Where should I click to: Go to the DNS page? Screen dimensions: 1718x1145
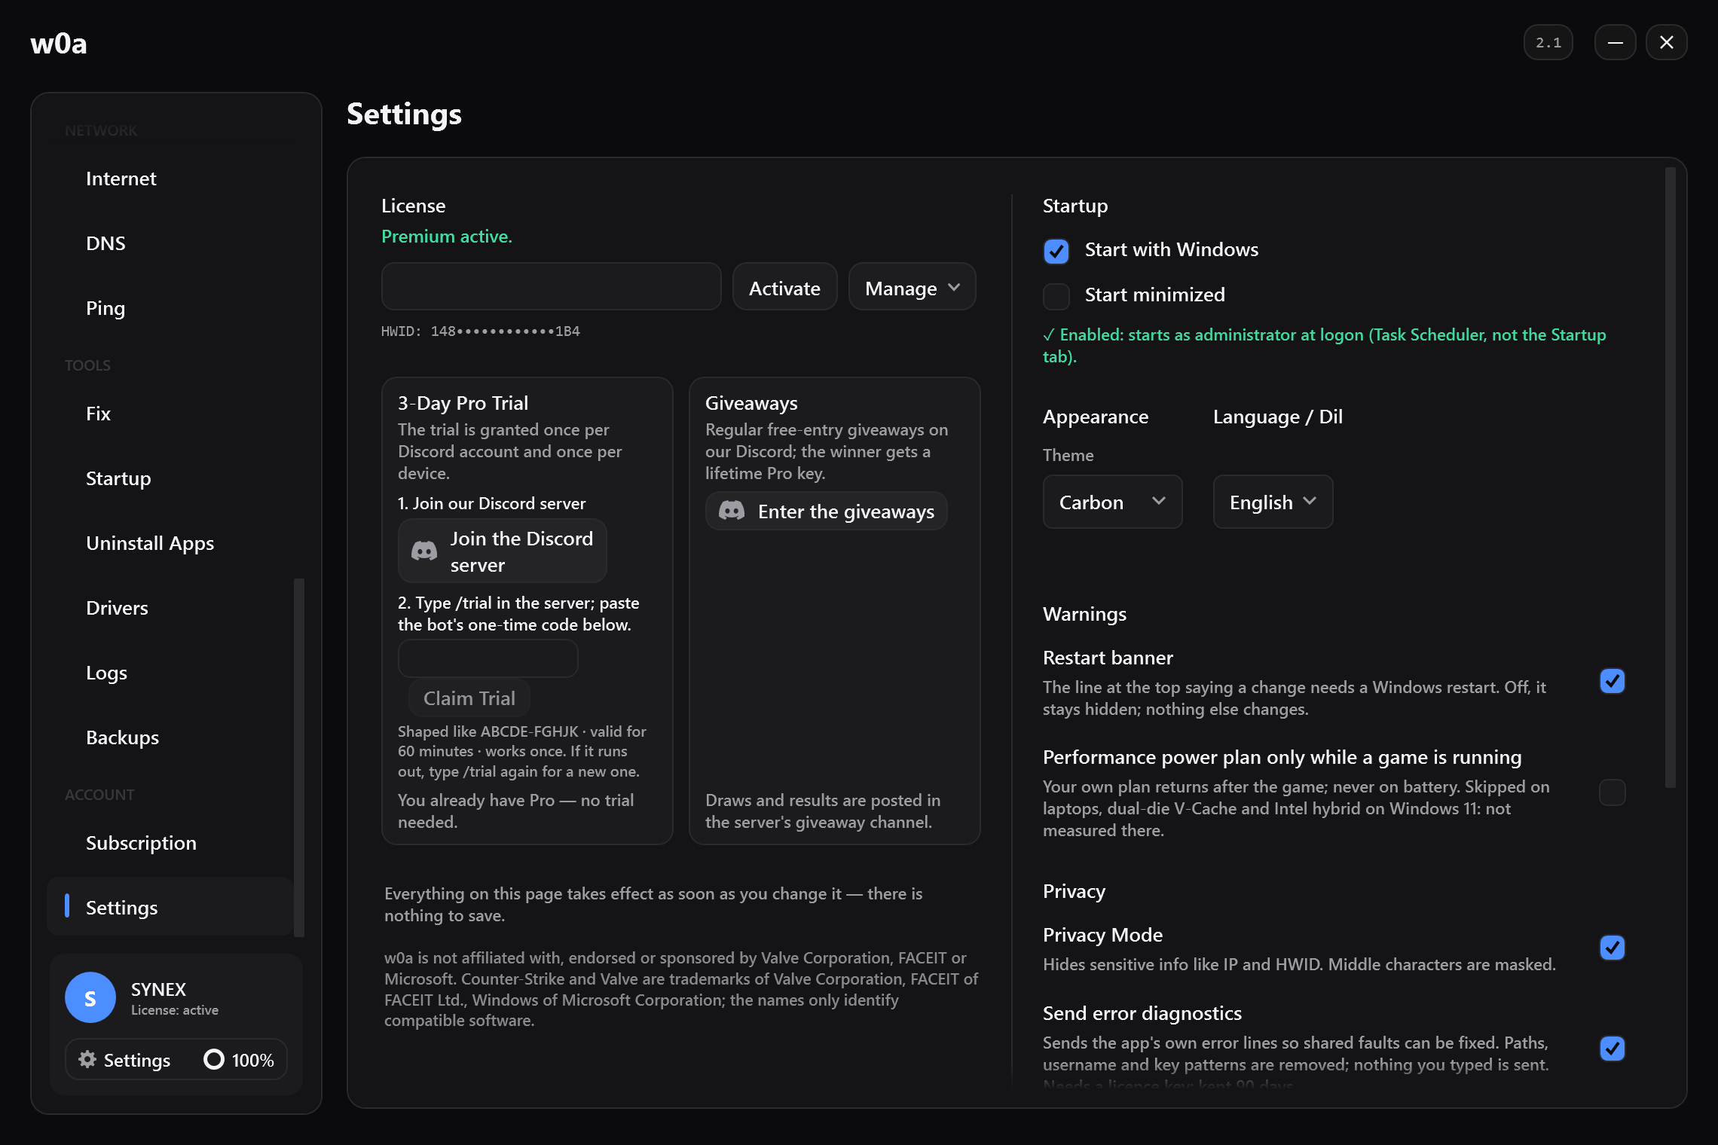click(169, 244)
